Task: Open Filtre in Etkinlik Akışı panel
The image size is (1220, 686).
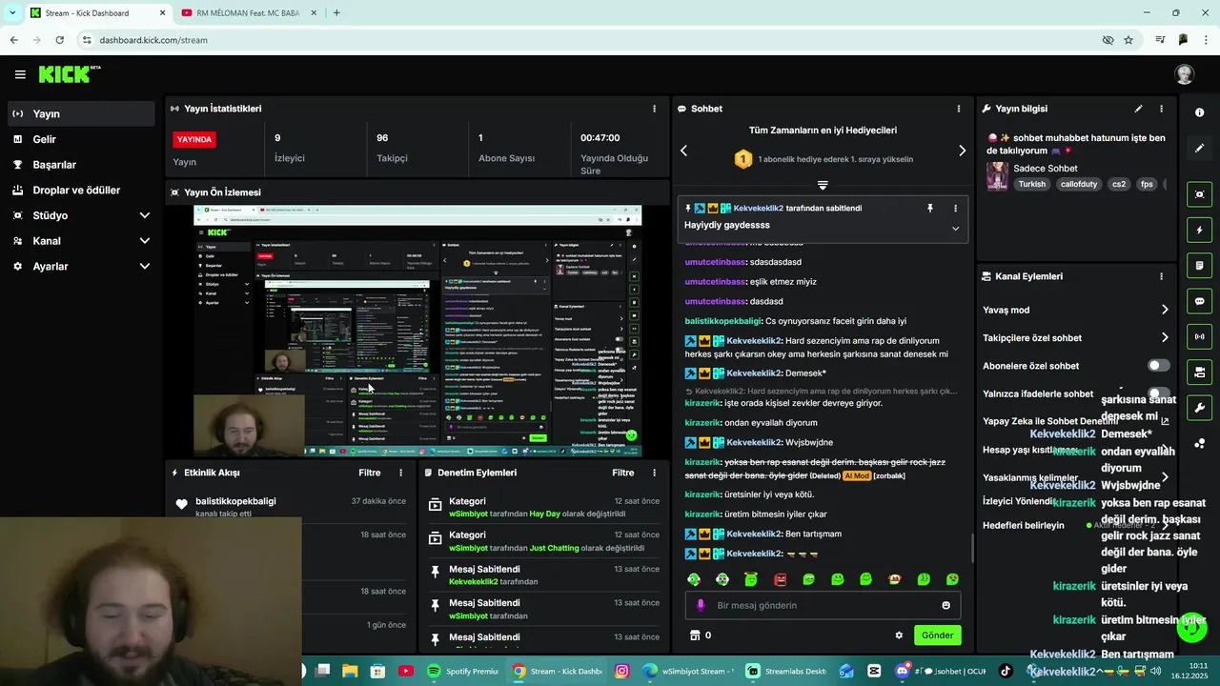Action: (x=369, y=473)
